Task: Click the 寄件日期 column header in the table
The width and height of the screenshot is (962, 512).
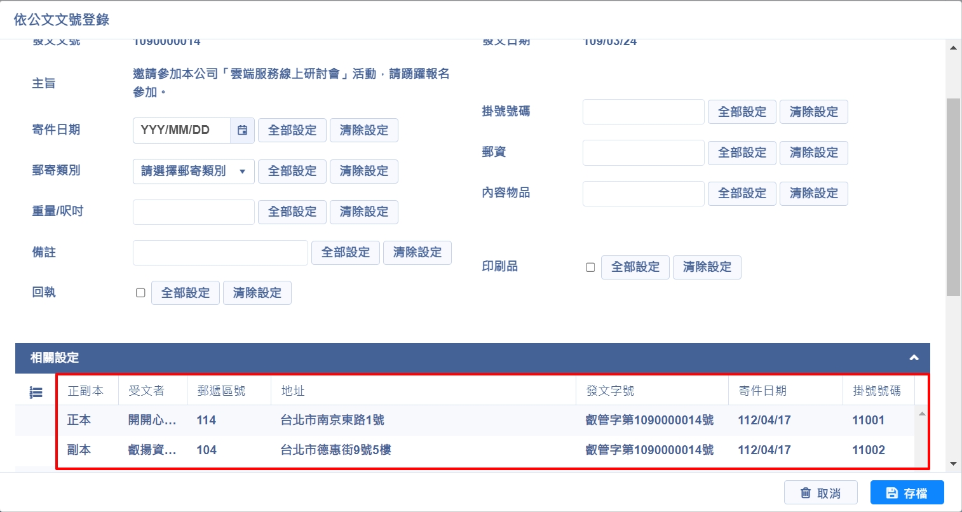Action: [x=762, y=391]
